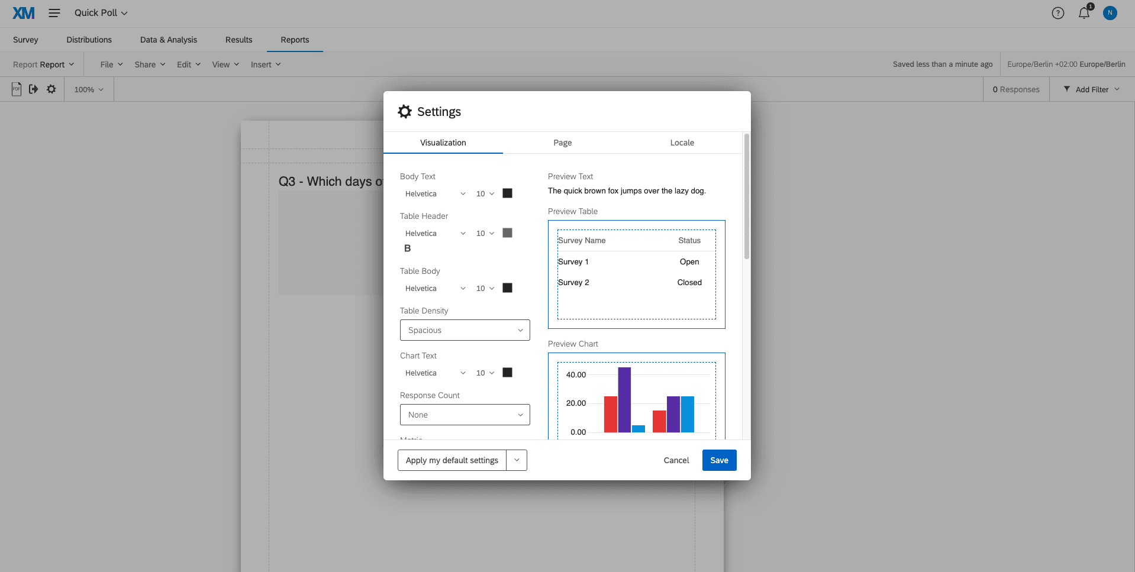Viewport: 1135px width, 572px height.
Task: Open the zoom 100% dropdown
Action: [x=89, y=89]
